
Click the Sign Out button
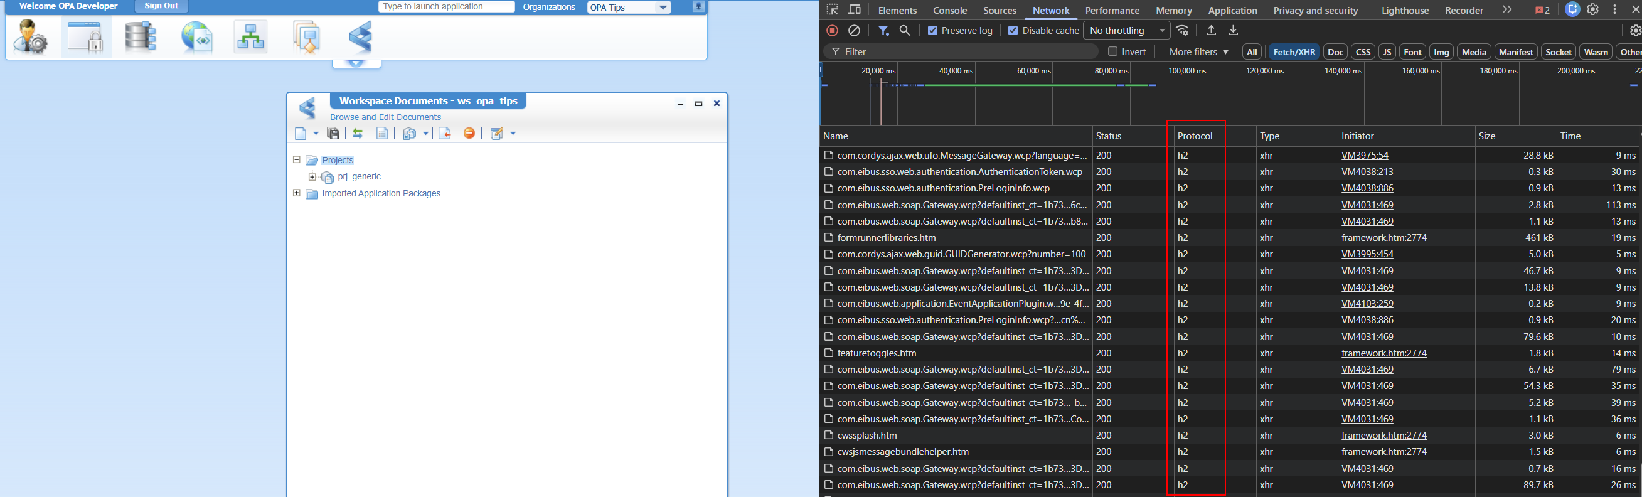pos(161,6)
